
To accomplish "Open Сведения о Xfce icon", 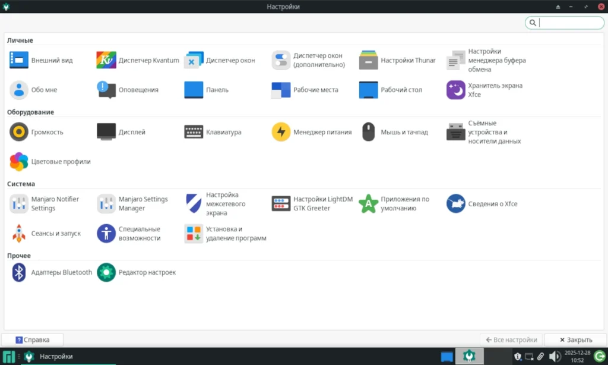I will pos(455,203).
